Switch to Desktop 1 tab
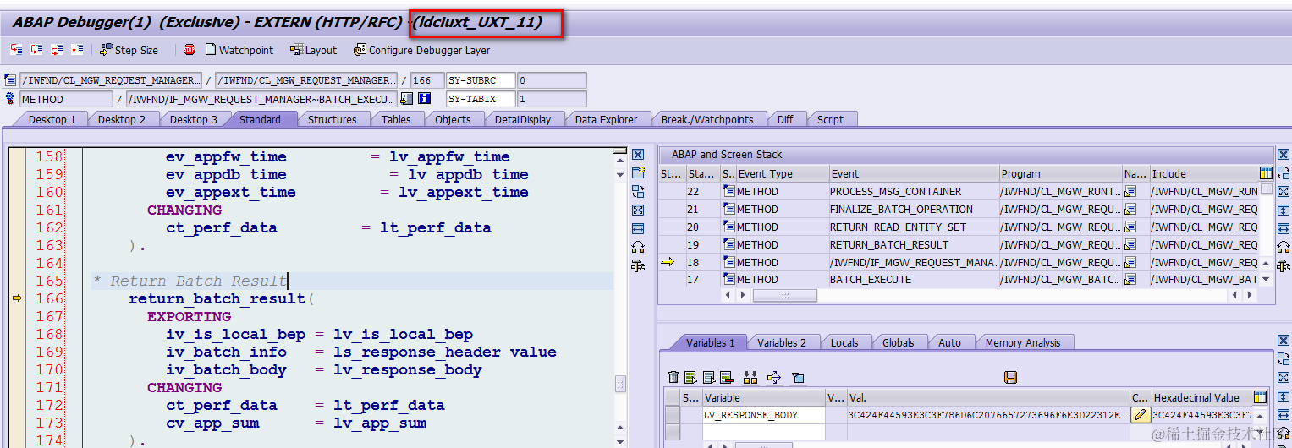Screen dimensions: 1292x448 [x=52, y=119]
